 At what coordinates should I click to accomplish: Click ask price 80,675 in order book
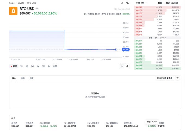point(139,35)
